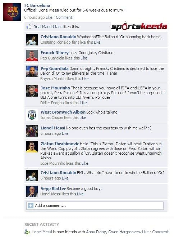Click Comment on the recent activity item
This screenshot has height=239, width=174.
pyautogui.click(x=160, y=232)
